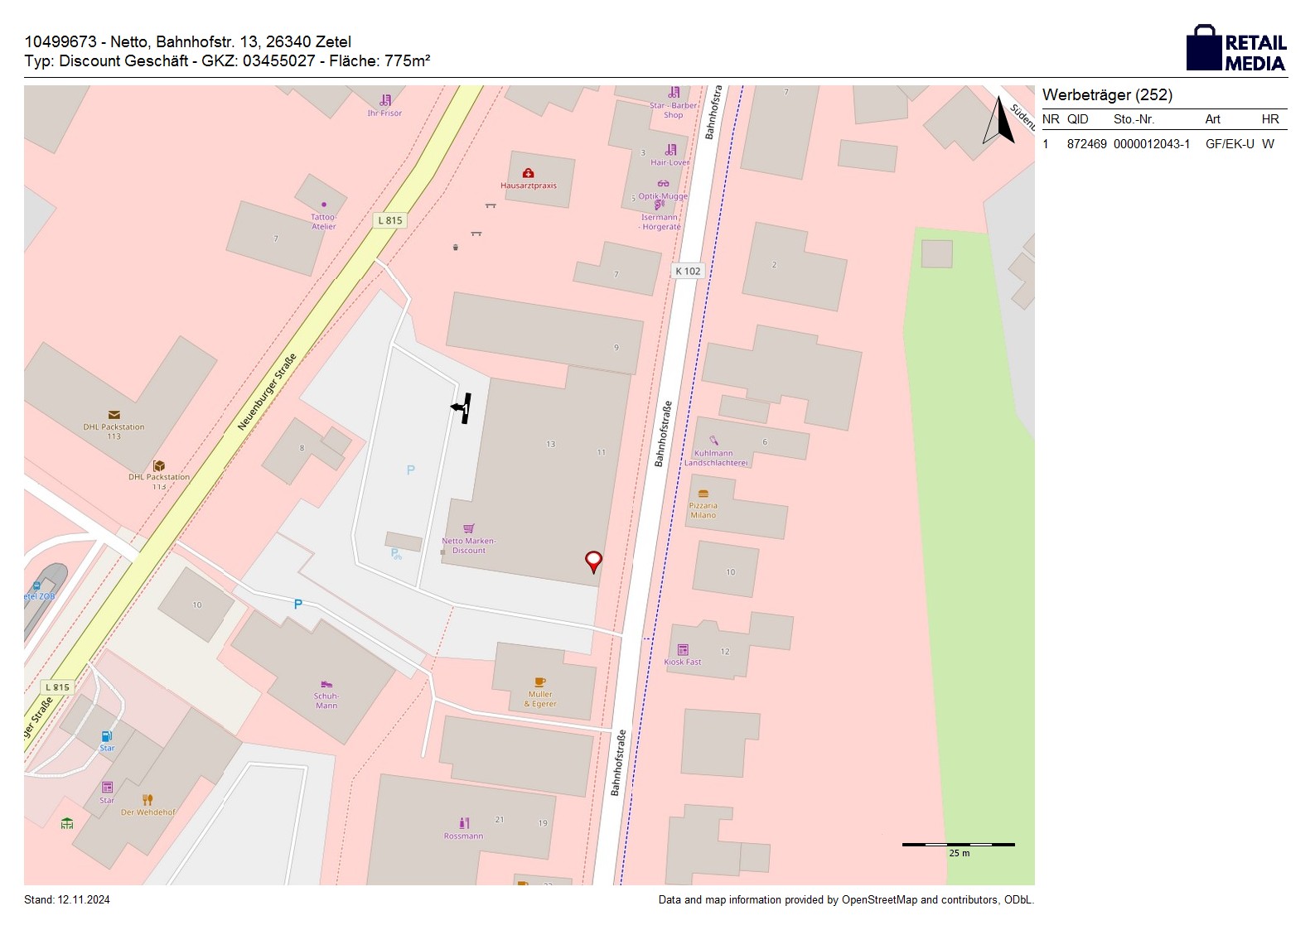Click the north compass arrow
1315x930 pixels.
coord(998,122)
